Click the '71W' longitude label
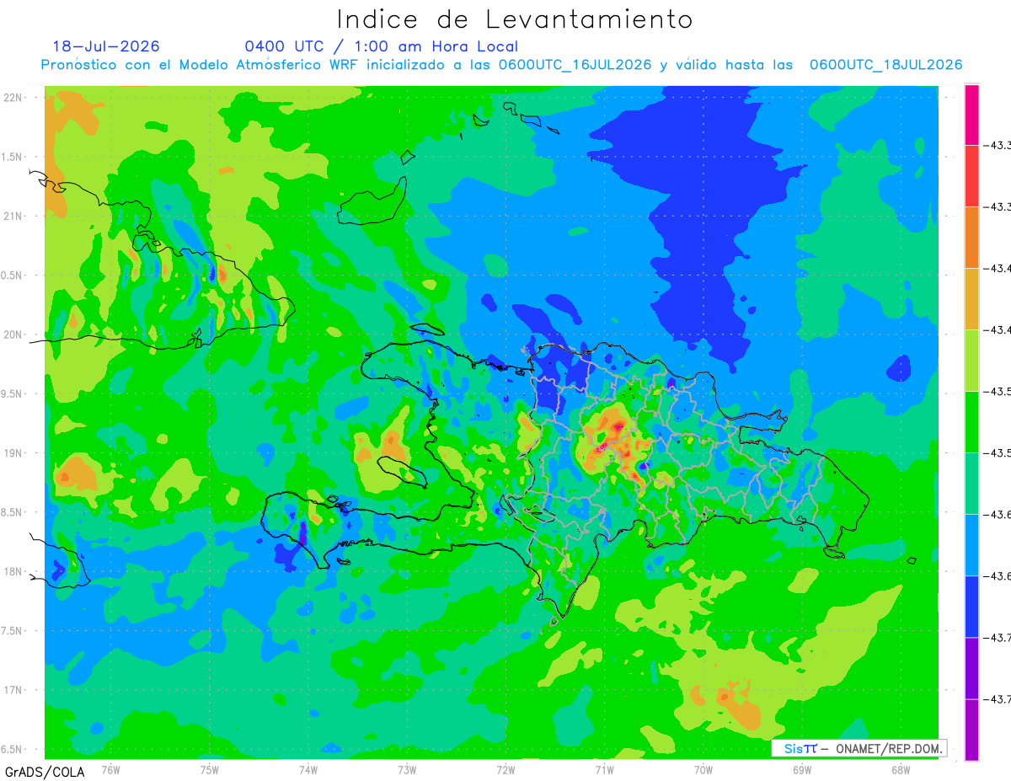Image resolution: width=1011 pixels, height=781 pixels. (604, 769)
